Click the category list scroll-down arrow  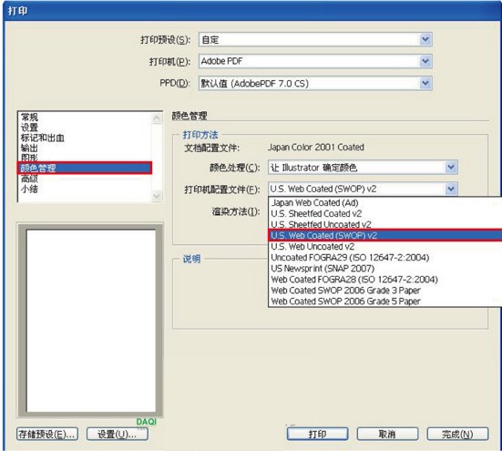point(157,195)
